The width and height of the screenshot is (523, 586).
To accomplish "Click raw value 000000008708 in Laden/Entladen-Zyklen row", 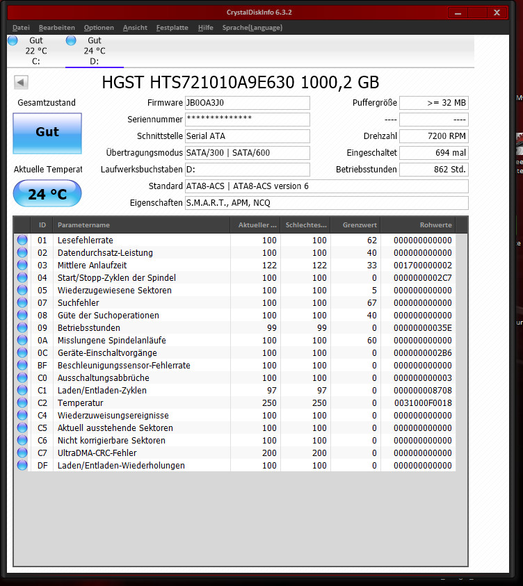I will pyautogui.click(x=423, y=390).
